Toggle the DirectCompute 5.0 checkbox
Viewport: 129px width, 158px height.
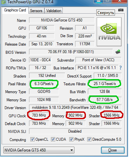coord(89,139)
